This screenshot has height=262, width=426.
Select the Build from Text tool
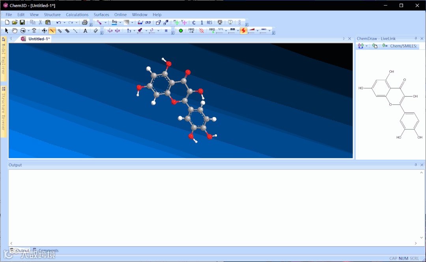(x=85, y=31)
